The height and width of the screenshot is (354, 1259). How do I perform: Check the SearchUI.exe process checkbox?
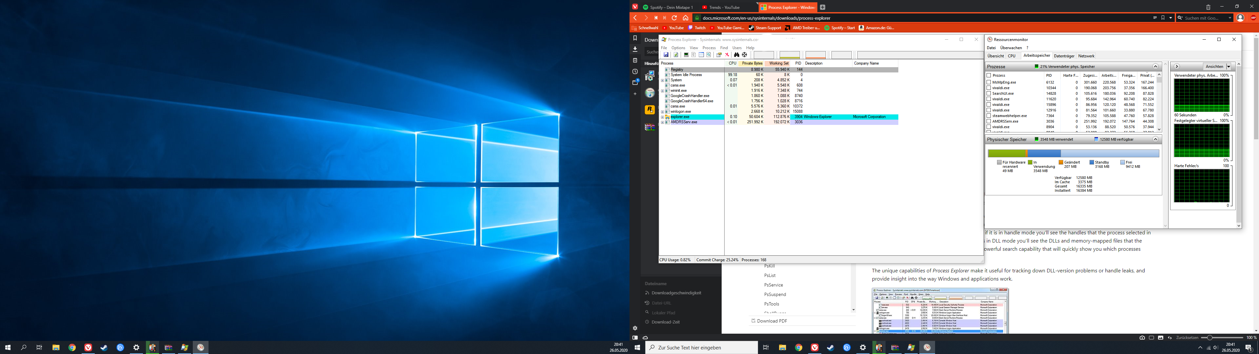(989, 93)
